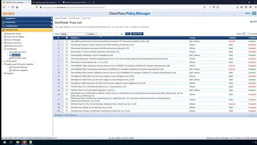Viewport: 257px width, 145px height.
Task: Go to next page arrow in pagination
Action: coord(73,115)
